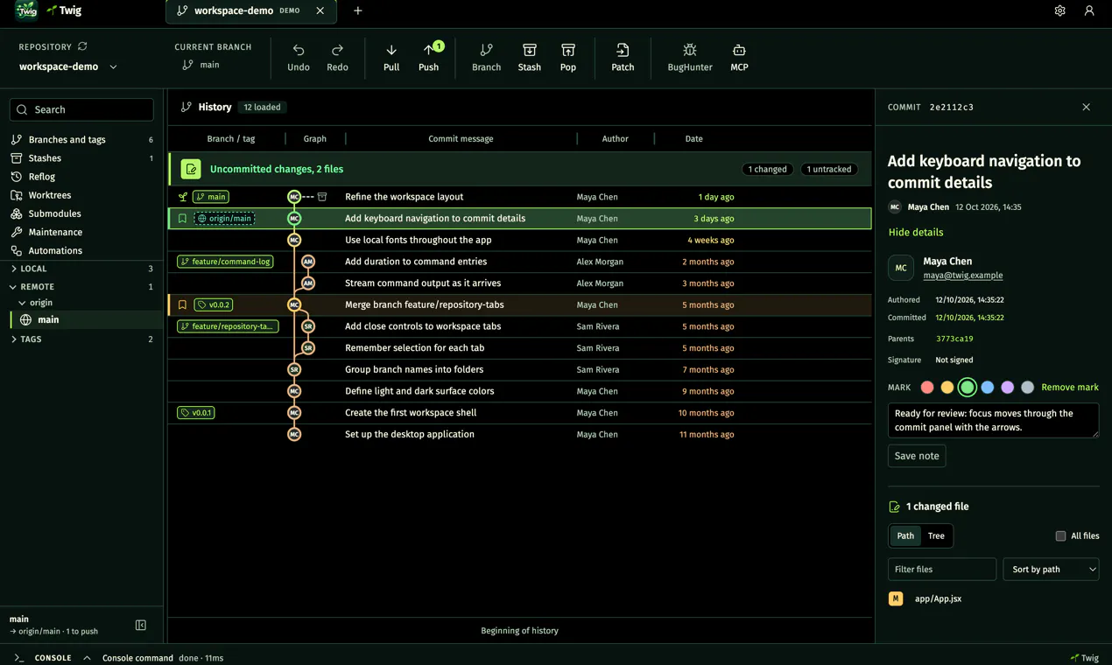
Task: Open Reflog in the sidebar
Action: tap(81, 177)
